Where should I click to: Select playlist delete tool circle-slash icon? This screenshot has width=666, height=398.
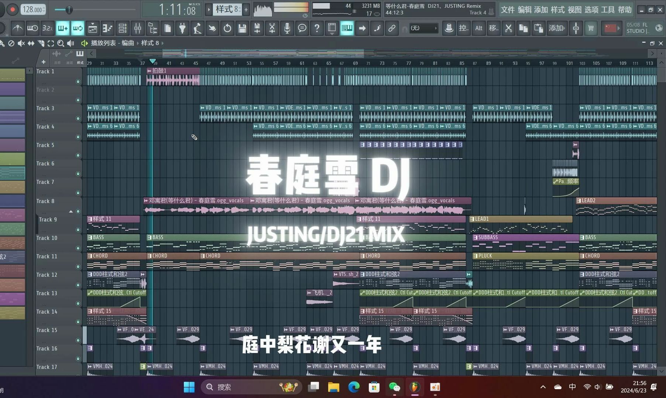(11, 43)
